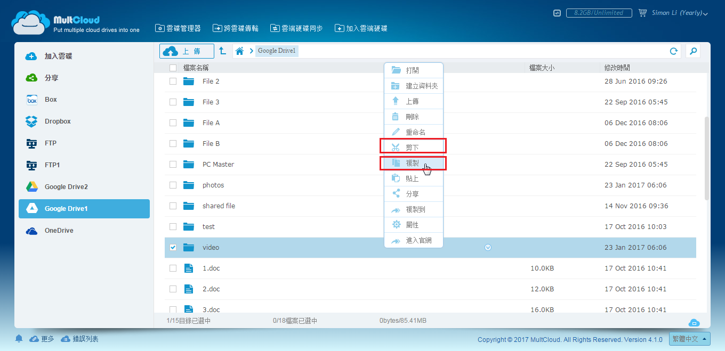Choose 重命名 in the context menu
The width and height of the screenshot is (725, 351).
pos(414,132)
